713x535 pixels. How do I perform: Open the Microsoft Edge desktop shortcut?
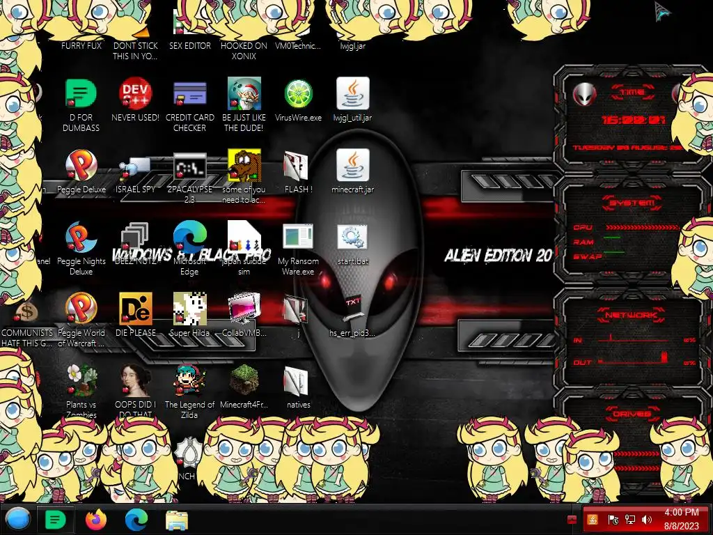point(189,238)
